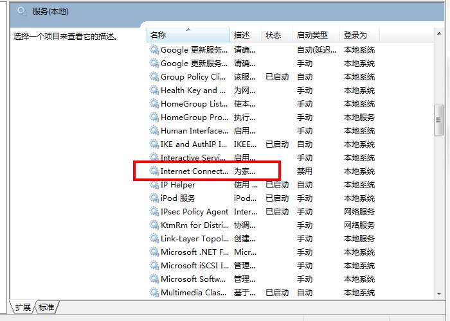Switch to the 标准 tab
Image resolution: width=450 pixels, height=321 pixels.
click(x=46, y=308)
